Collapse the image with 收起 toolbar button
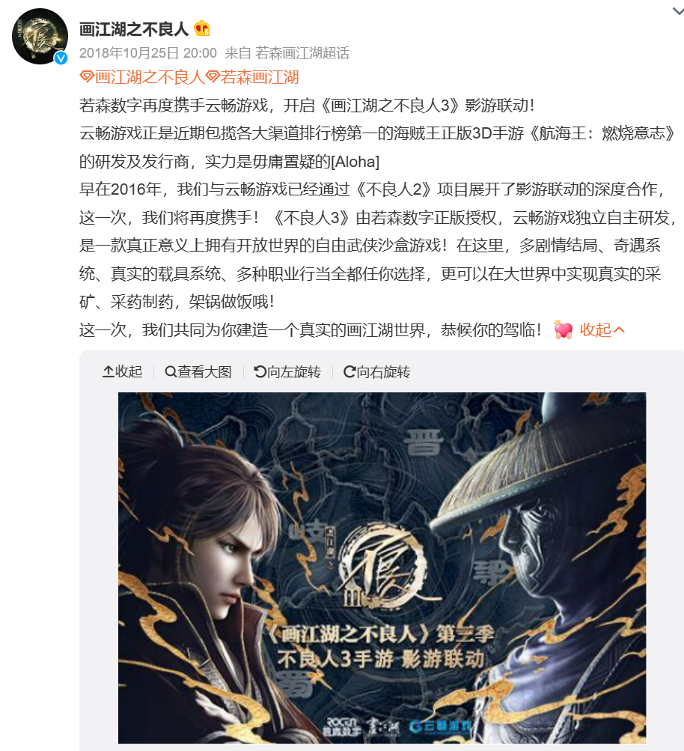The image size is (684, 751). coord(123,371)
